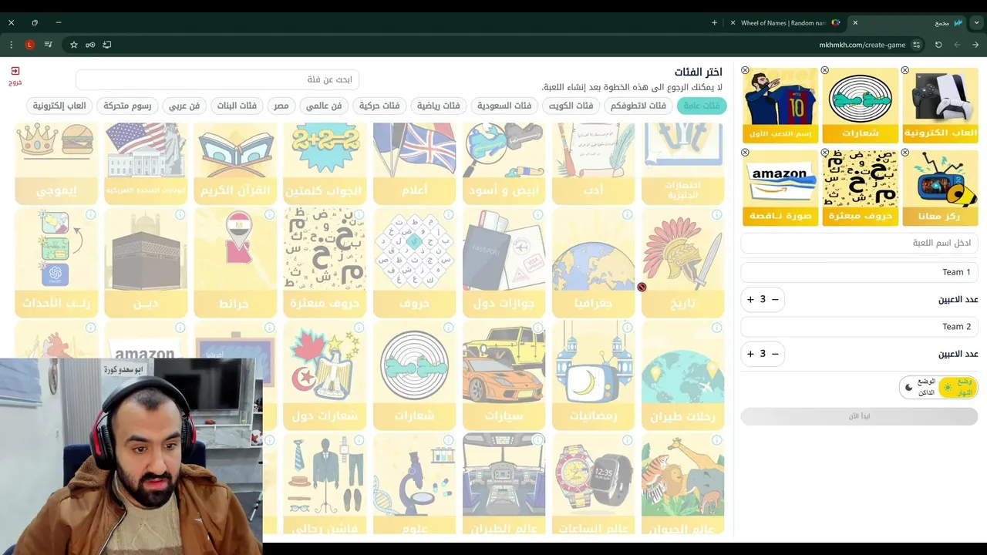The width and height of the screenshot is (987, 555).
Task: Pick the أعلام flags category card
Action: (x=415, y=163)
